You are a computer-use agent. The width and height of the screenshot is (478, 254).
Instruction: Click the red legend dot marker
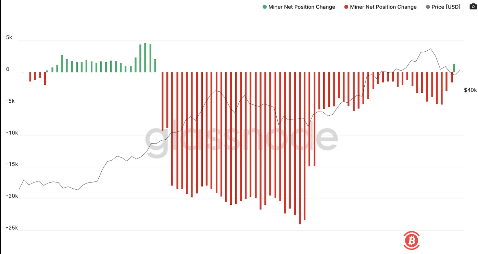pyautogui.click(x=347, y=7)
